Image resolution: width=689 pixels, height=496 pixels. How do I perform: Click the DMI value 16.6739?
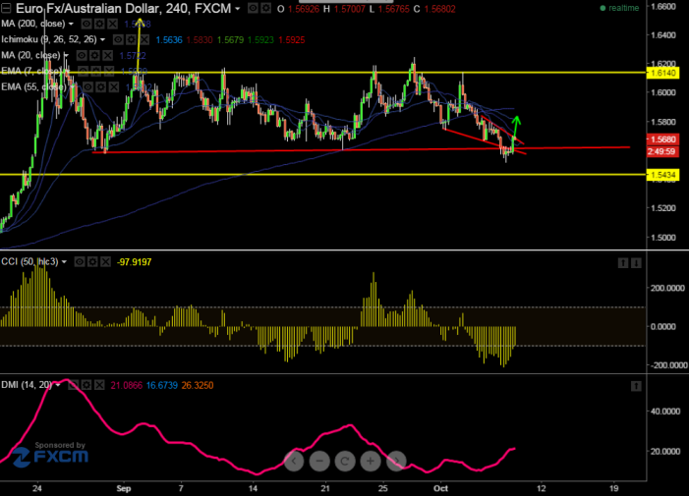coord(162,385)
